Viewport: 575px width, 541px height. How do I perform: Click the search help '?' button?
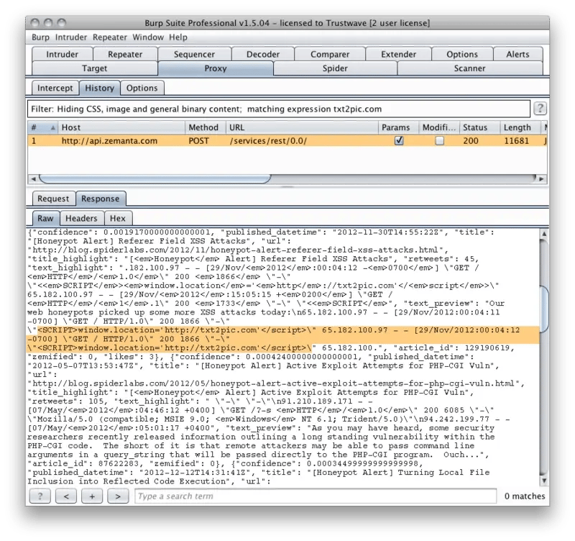(40, 496)
